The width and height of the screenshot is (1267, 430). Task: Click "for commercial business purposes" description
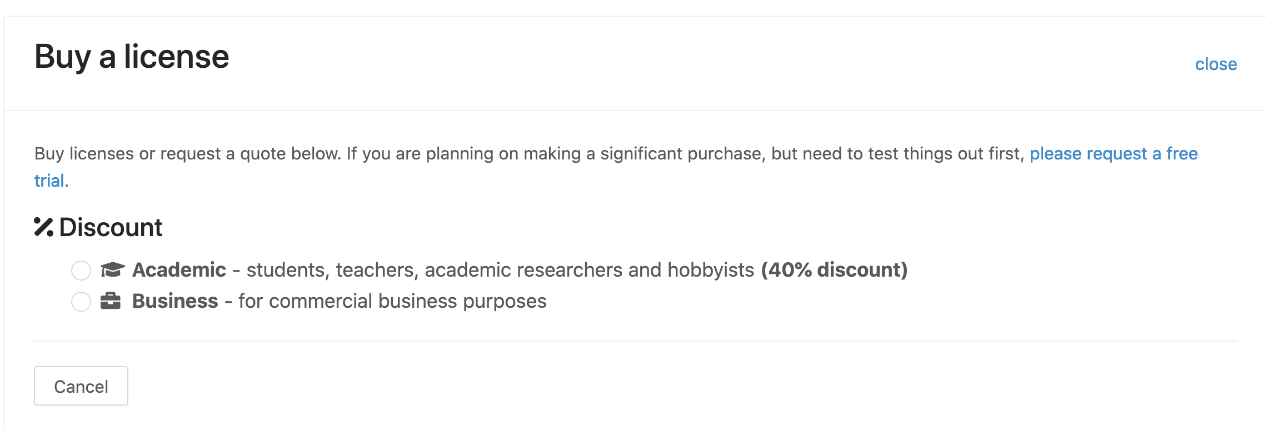pos(392,301)
